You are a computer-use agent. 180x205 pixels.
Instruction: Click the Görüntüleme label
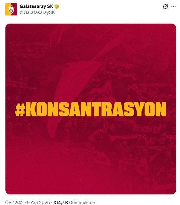(82, 203)
